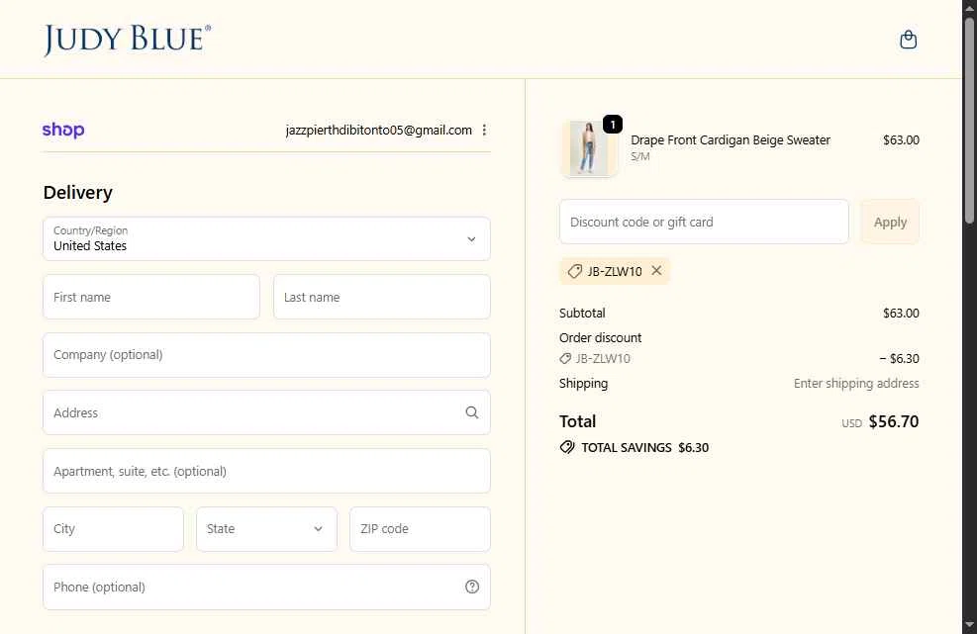Viewport: 977px width, 634px height.
Task: Click the Total Savings tag icon
Action: pos(567,447)
